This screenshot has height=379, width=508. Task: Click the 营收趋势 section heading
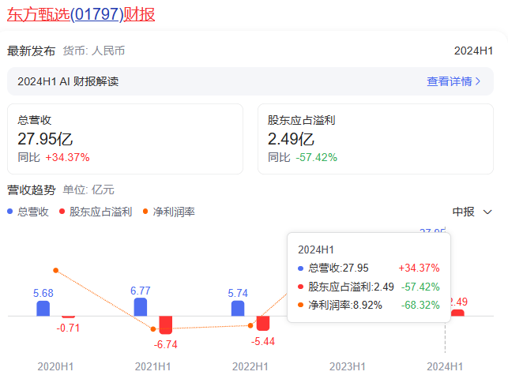pyautogui.click(x=32, y=189)
